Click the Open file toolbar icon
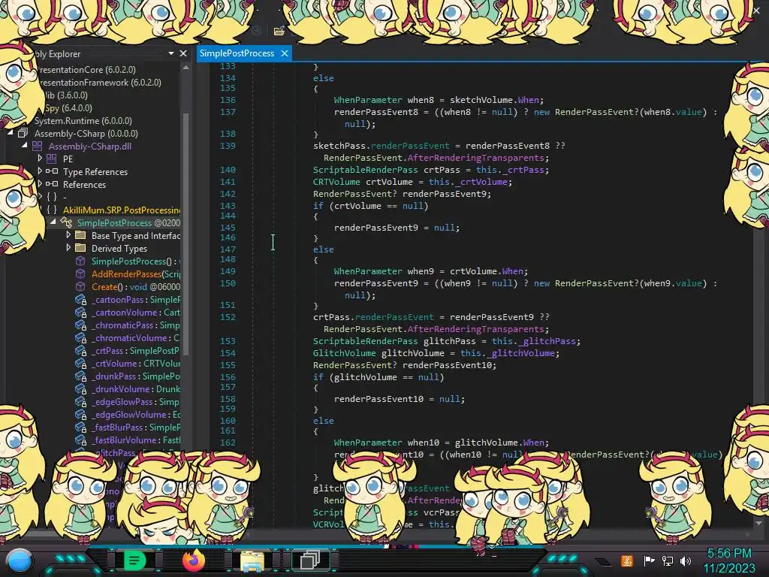 click(x=279, y=31)
